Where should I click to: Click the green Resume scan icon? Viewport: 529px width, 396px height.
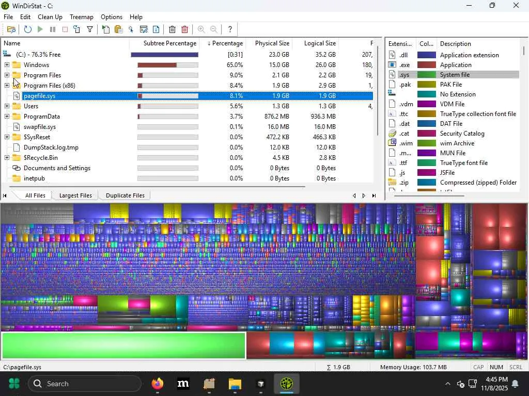[x=40, y=29]
